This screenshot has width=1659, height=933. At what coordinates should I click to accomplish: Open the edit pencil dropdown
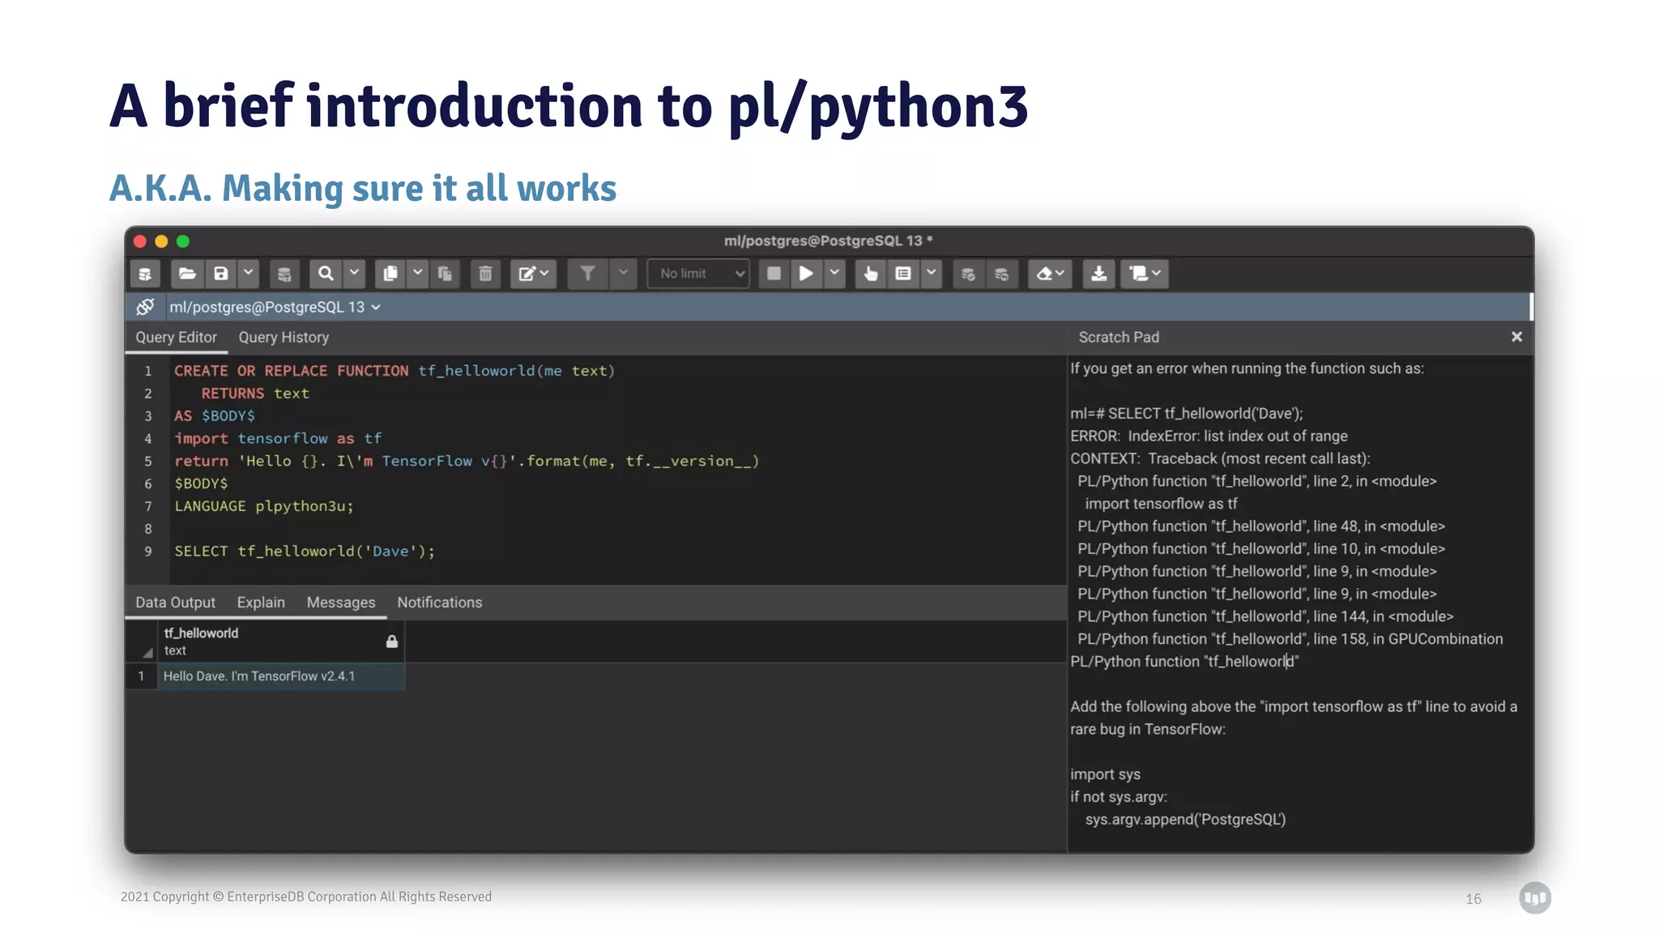pos(534,274)
